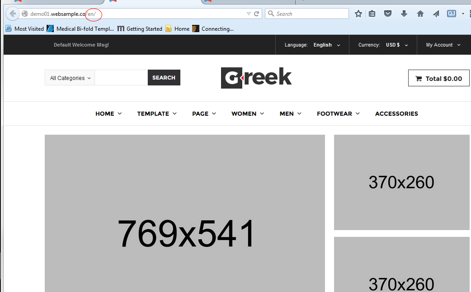Open the WOMEN navigation menu
This screenshot has height=292, width=471.
click(x=248, y=113)
